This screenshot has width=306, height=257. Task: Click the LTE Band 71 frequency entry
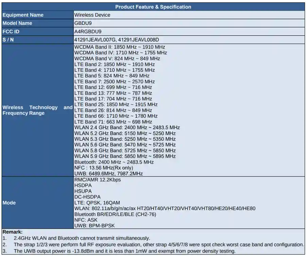click(113, 122)
